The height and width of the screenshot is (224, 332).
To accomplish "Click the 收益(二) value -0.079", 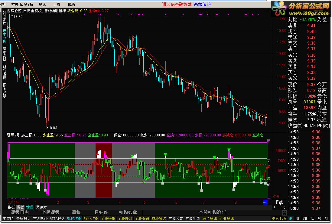I will (310, 126).
